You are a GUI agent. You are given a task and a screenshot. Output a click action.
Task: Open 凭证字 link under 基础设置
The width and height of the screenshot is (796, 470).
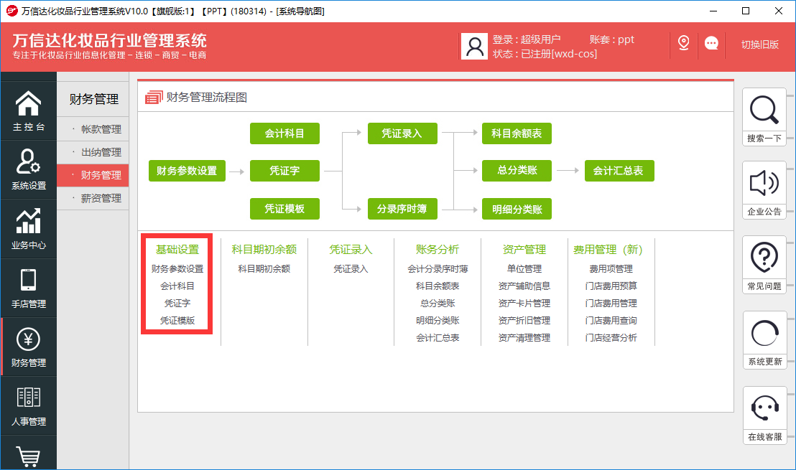pyautogui.click(x=177, y=304)
